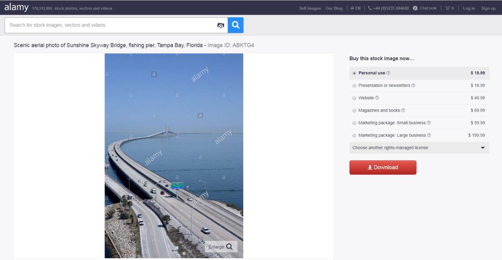The width and height of the screenshot is (502, 260).
Task: Open the EN language selector
Action: (356, 8)
